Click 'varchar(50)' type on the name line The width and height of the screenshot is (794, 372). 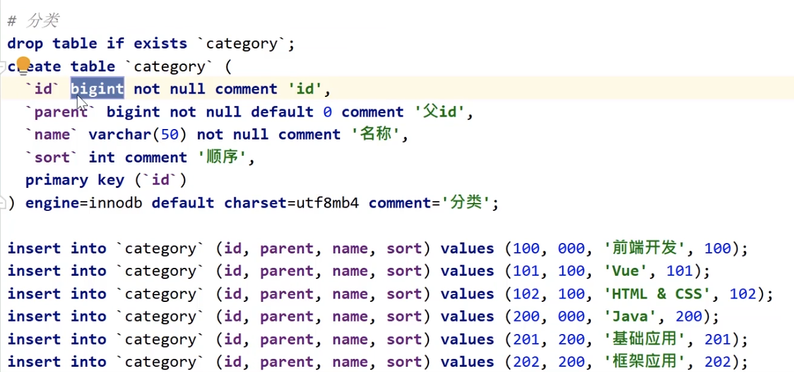pyautogui.click(x=138, y=135)
